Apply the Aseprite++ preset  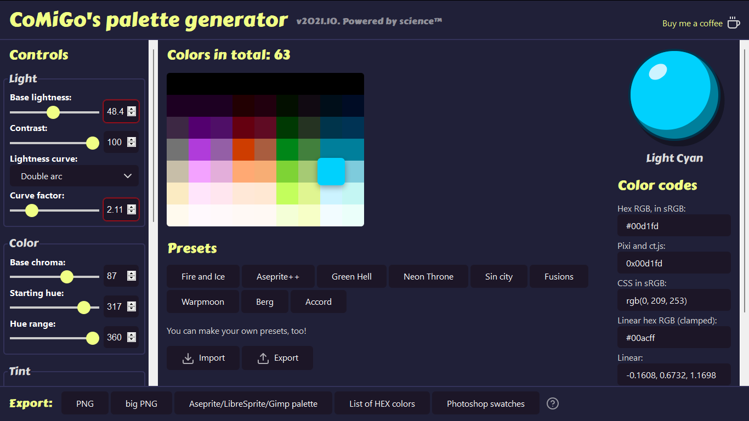(278, 277)
